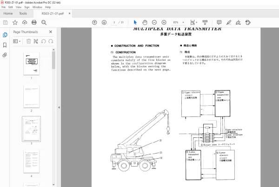Screen dimensions: 279x187
Task: Select page 2 thumbnail
Action: click(31, 96)
